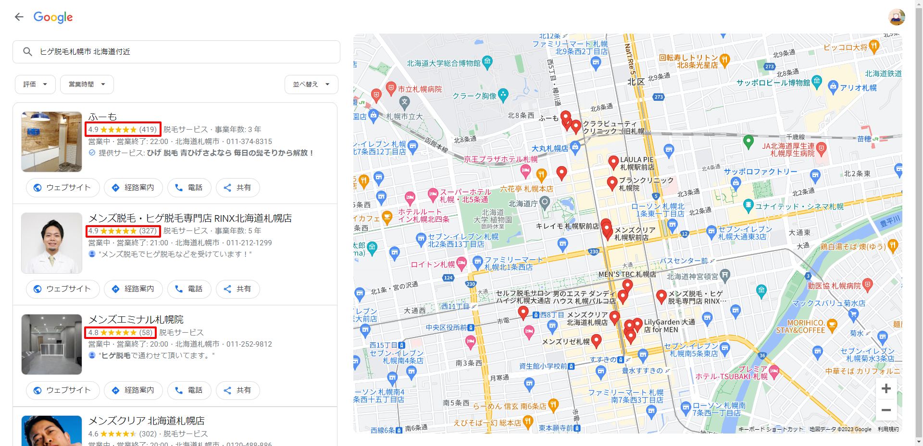Open the Google logo home link
The height and width of the screenshot is (446, 923).
[x=53, y=17]
